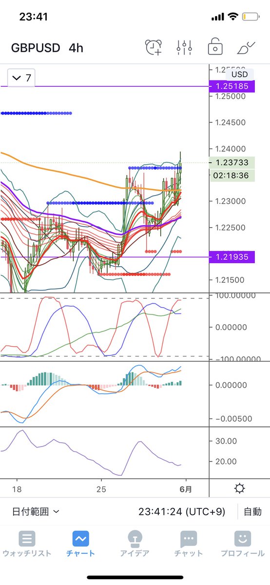Open the プロフィール tab
The width and height of the screenshot is (270, 585).
point(242,544)
